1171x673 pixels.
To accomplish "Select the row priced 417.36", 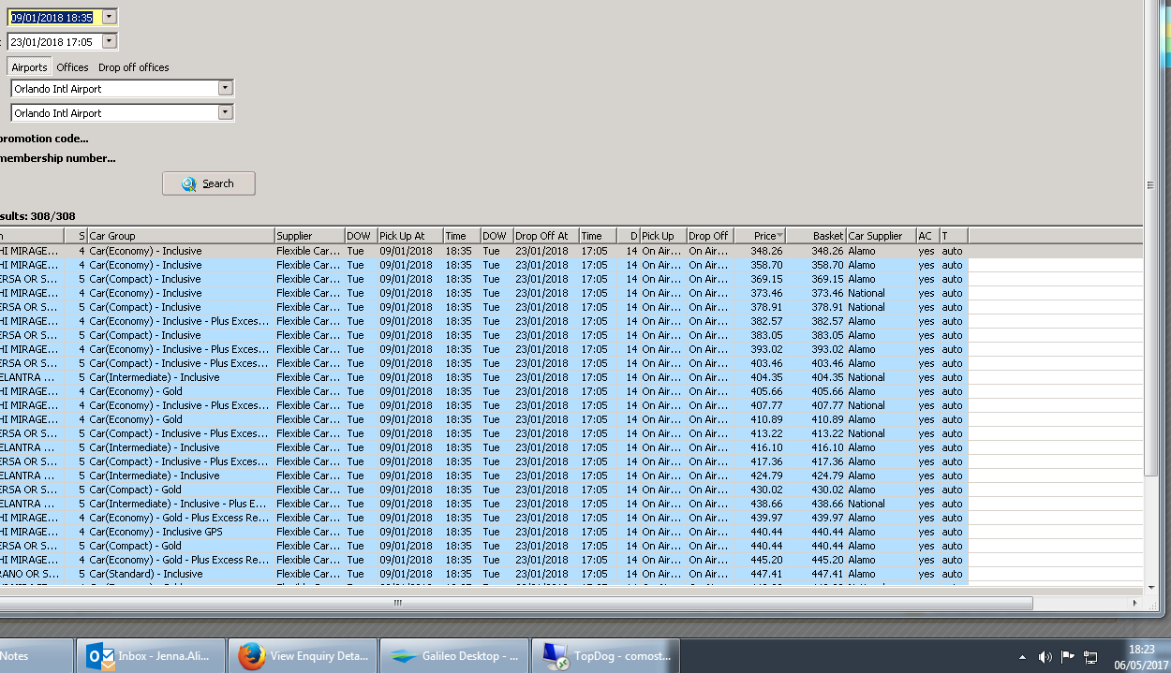I will [x=483, y=461].
